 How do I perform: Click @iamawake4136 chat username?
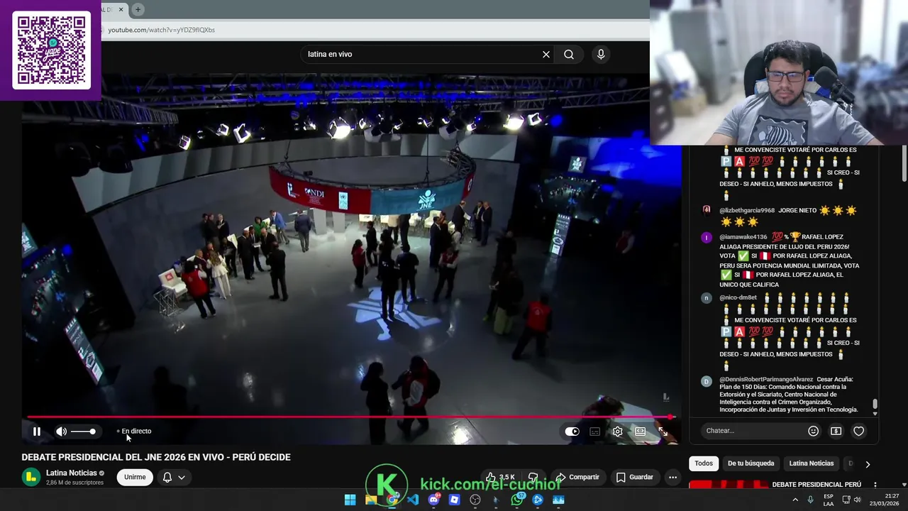(x=743, y=237)
